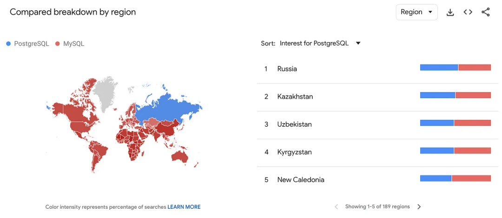Click Kazakhstan's blue and red bar
This screenshot has height=218, width=502.
click(x=455, y=95)
